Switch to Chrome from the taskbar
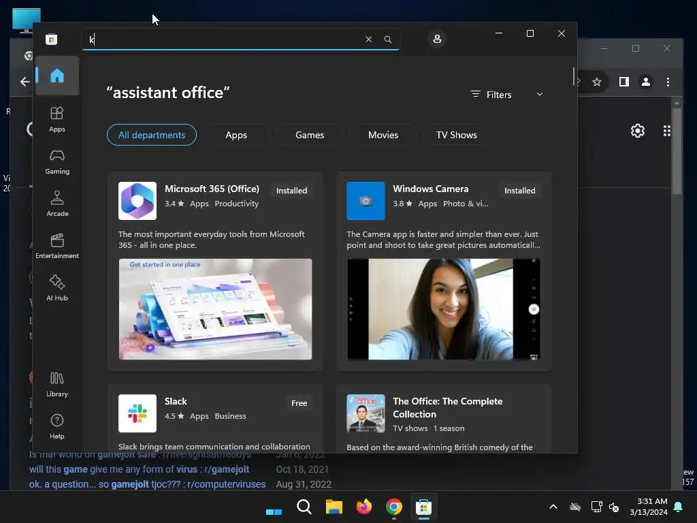Screen dimensions: 697x523 (394, 507)
